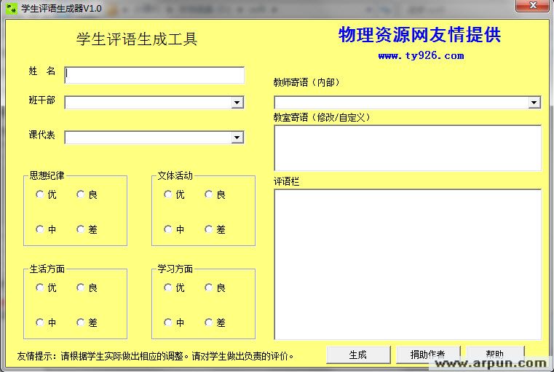Choose 差 in the 文体活动 group
Screen dimensions: 554x372
click(215, 229)
